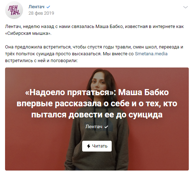Follow the Smetana.media link
The height and width of the screenshot is (177, 196).
tap(151, 54)
